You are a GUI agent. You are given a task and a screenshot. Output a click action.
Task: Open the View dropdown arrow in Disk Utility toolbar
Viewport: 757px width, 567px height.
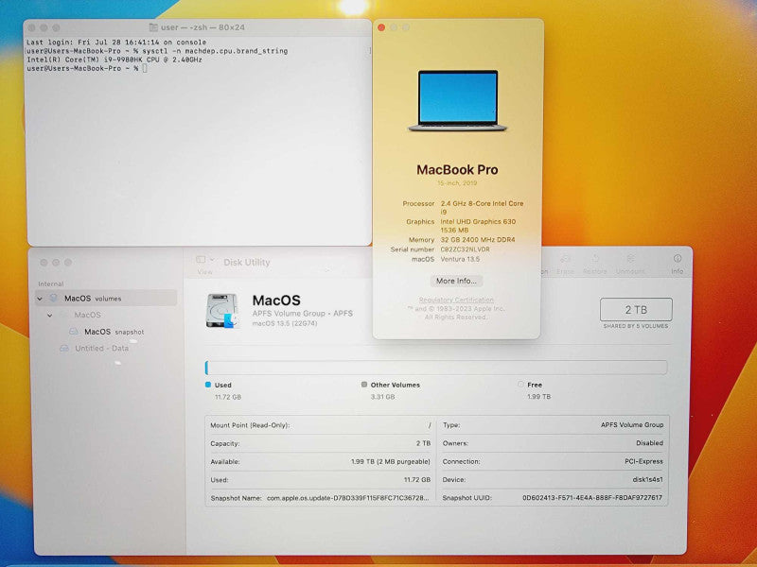tap(212, 260)
